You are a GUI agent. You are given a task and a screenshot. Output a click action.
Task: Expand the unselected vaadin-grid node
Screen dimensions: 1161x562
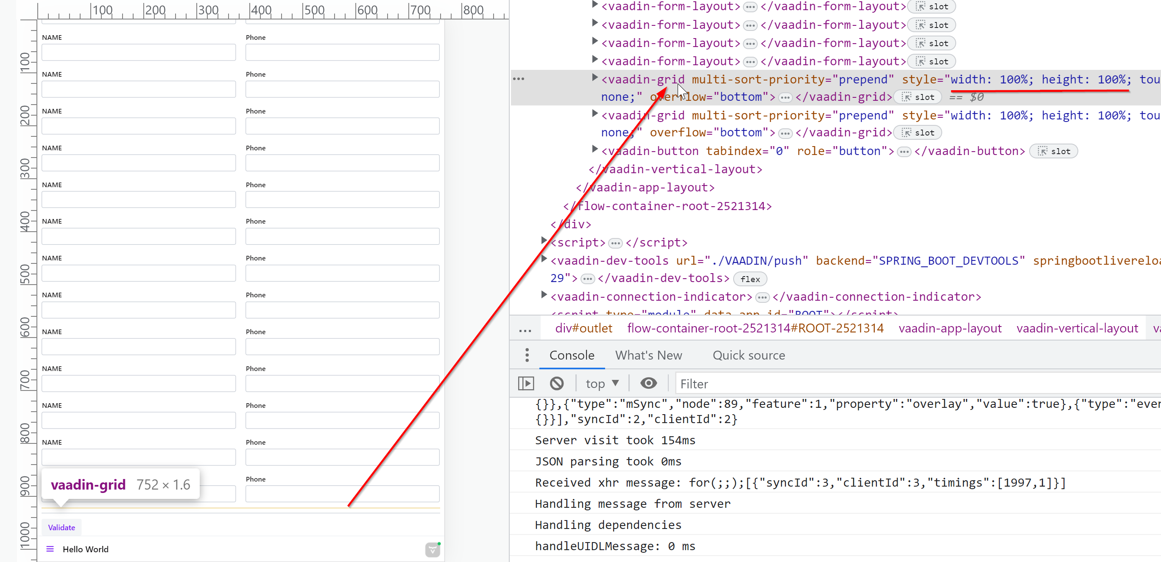[x=594, y=114]
